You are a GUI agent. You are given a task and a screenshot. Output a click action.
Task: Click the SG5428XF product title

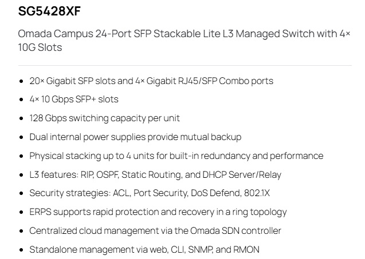(49, 11)
